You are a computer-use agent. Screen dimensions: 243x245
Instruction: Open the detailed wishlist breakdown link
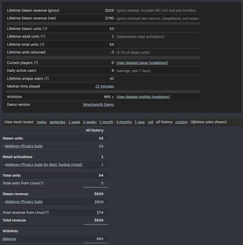143,97
